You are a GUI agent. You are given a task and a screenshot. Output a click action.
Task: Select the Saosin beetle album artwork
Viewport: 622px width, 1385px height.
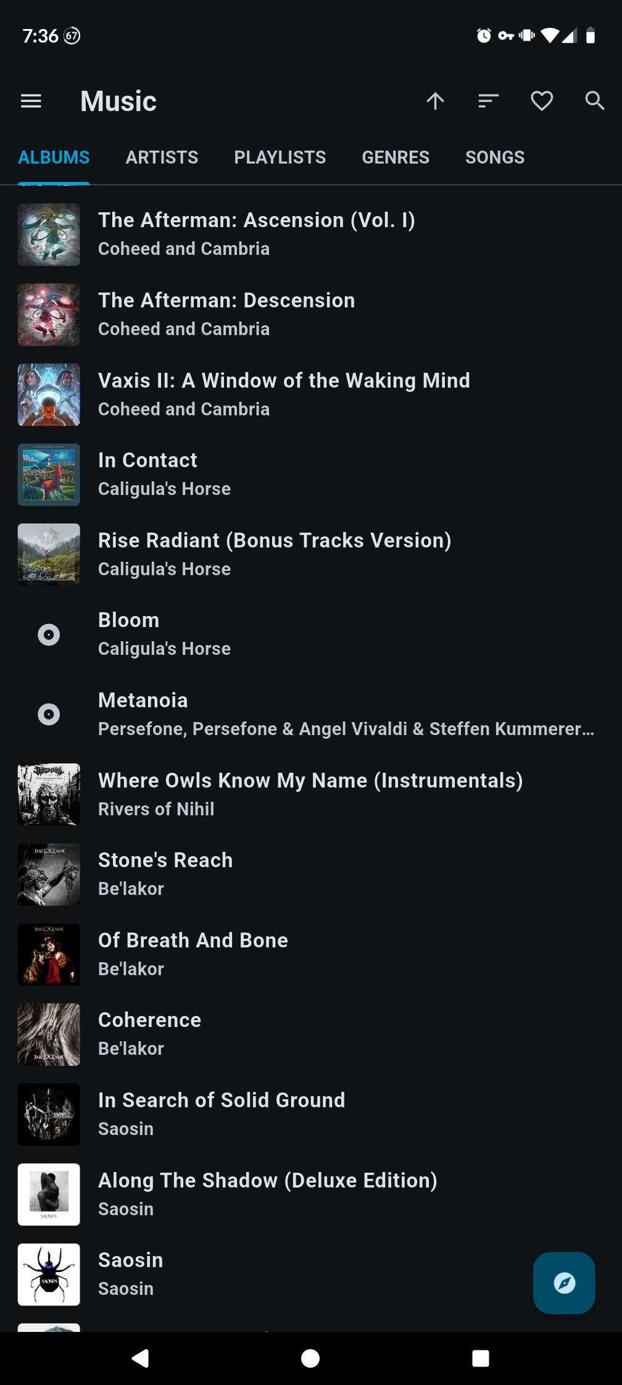tap(49, 1275)
